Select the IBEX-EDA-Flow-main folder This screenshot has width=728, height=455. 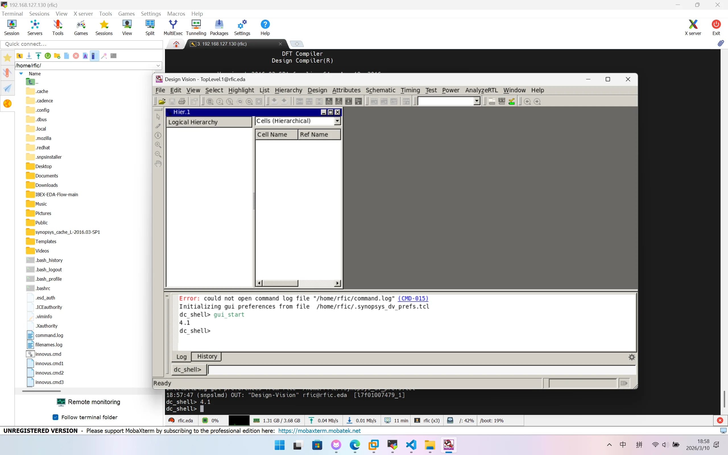(52, 195)
